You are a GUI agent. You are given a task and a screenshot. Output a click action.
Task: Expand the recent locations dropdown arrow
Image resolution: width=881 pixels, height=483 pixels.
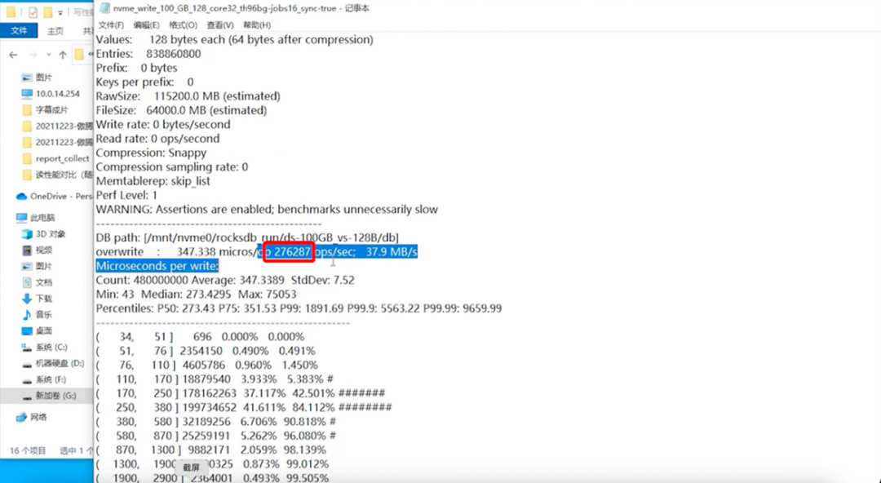coord(49,55)
